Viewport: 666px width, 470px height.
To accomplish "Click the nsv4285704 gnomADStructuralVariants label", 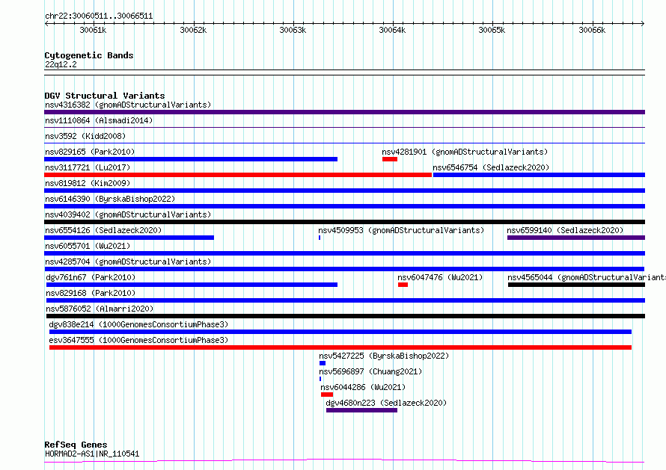I will [128, 262].
